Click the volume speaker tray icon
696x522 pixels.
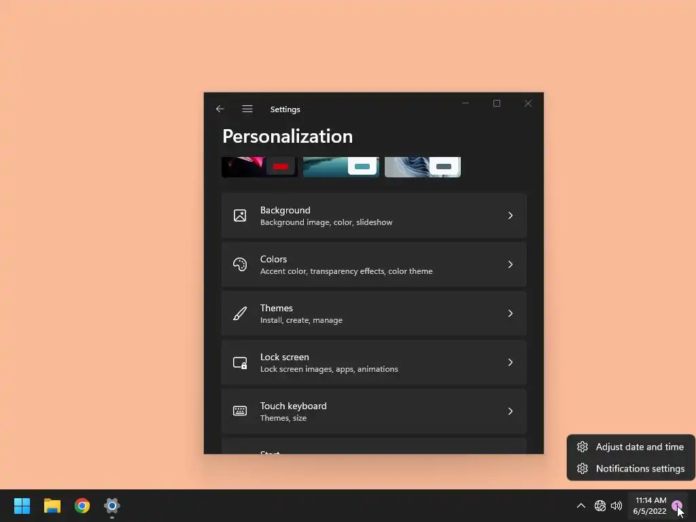(616, 506)
